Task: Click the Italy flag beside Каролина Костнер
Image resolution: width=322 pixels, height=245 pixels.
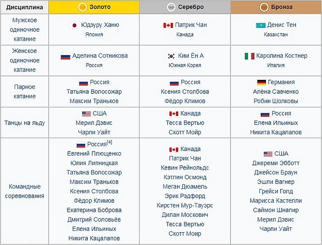Action: [250, 56]
